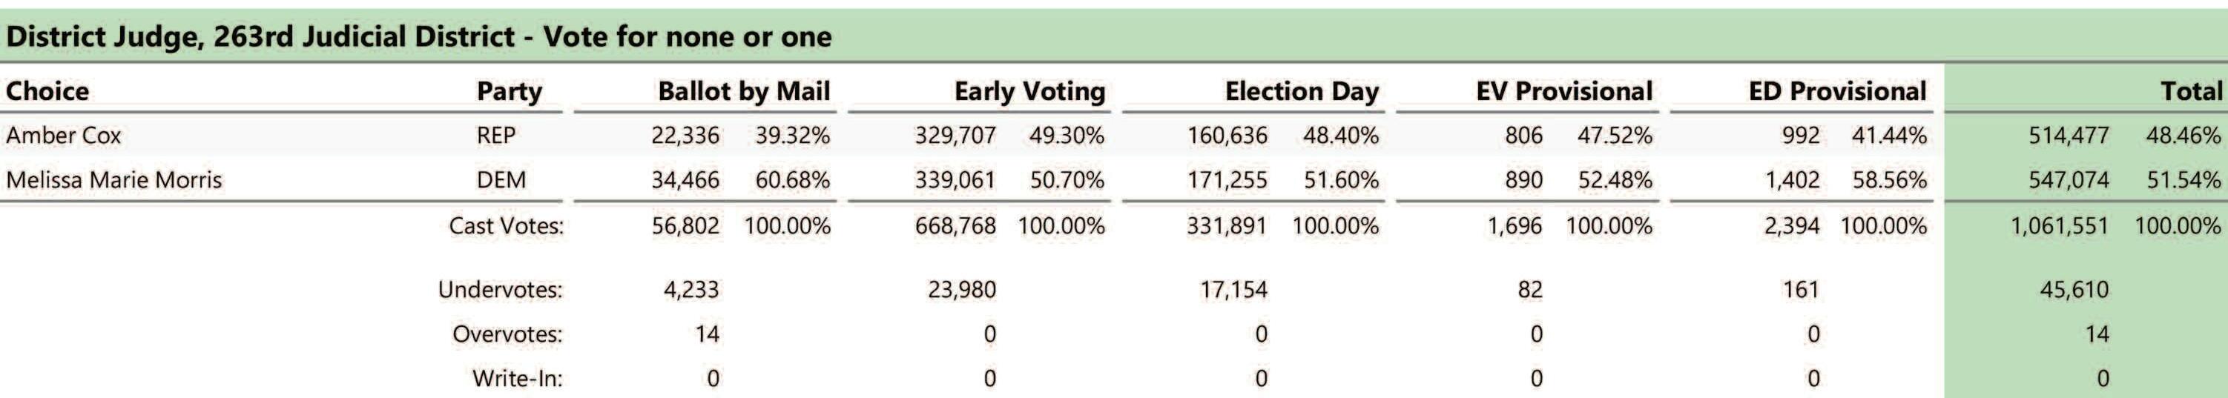Viewport: 2228px width, 398px height.
Task: Select the Melissa Marie Morris candidate row
Action: [x=1114, y=180]
